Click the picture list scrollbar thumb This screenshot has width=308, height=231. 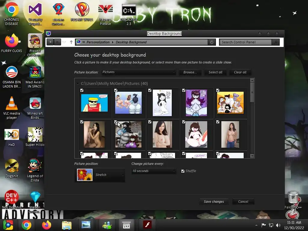pyautogui.click(x=252, y=92)
